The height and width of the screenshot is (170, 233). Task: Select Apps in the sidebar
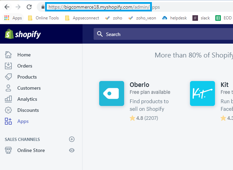tap(23, 121)
